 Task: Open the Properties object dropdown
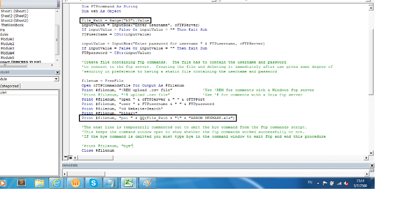[56, 79]
